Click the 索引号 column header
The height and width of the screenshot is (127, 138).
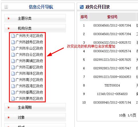[x=112, y=17]
